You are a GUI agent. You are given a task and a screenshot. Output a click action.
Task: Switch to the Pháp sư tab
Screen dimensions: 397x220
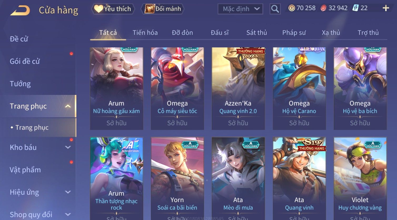(294, 33)
